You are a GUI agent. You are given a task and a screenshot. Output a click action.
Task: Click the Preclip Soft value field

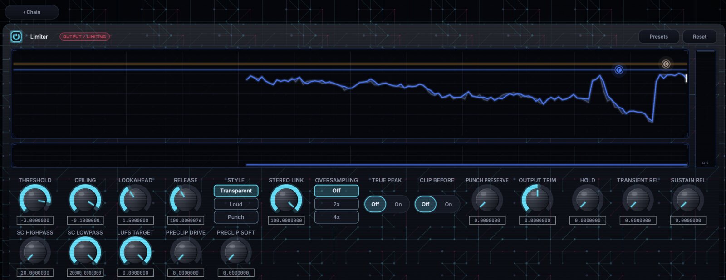tap(236, 273)
